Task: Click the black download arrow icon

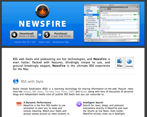Action: point(14,35)
